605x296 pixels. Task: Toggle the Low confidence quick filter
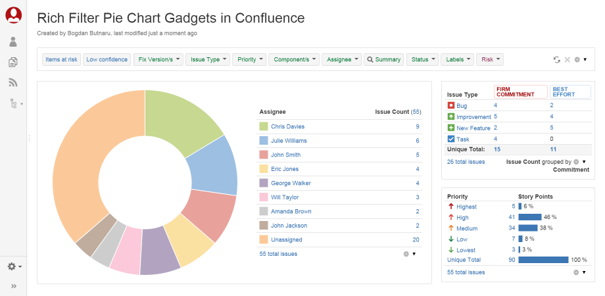click(x=107, y=59)
